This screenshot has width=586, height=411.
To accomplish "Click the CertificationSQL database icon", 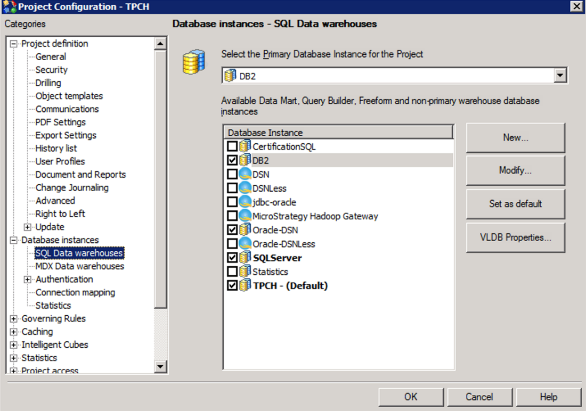I will 245,146.
